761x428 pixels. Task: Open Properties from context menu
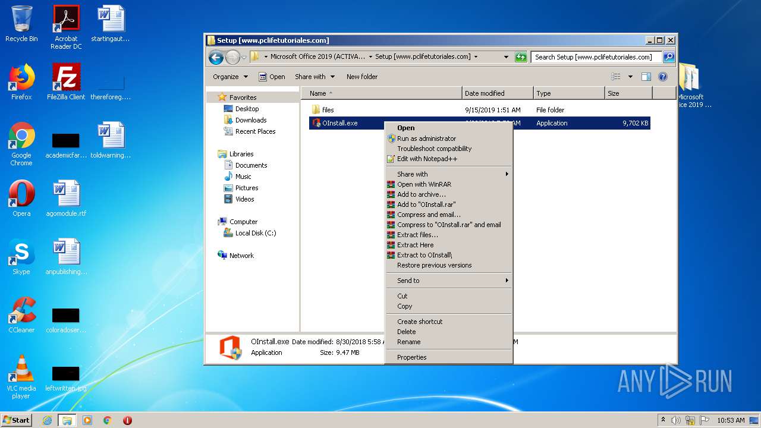pos(448,357)
